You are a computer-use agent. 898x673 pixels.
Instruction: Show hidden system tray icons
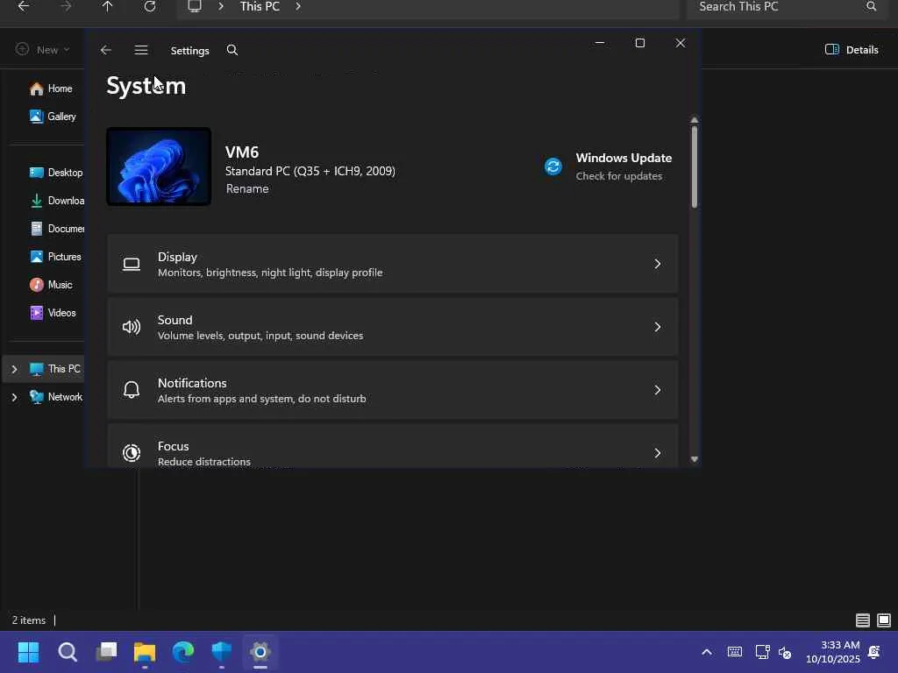point(707,652)
